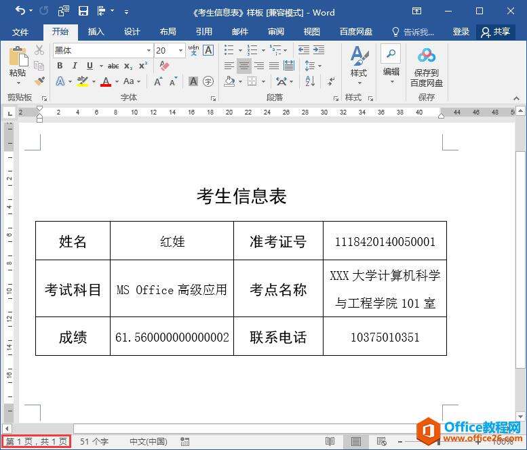Image resolution: width=527 pixels, height=450 pixels.
Task: Toggle strikethrough abc formatting
Action: 113,66
